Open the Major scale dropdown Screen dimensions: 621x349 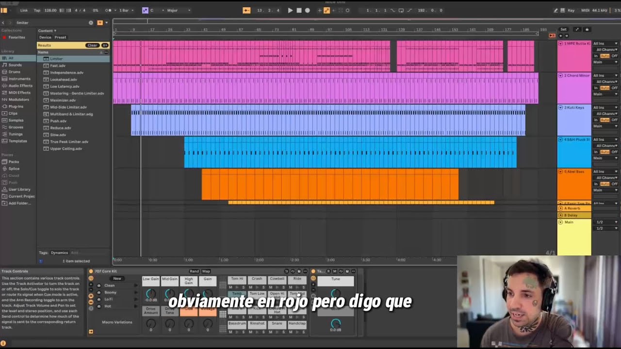[179, 10]
